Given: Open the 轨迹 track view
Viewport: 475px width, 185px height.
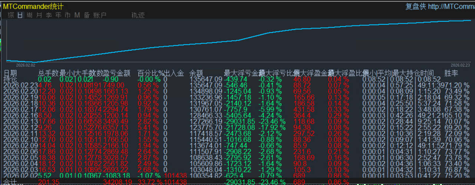Looking at the screenshot, I should (138, 15).
